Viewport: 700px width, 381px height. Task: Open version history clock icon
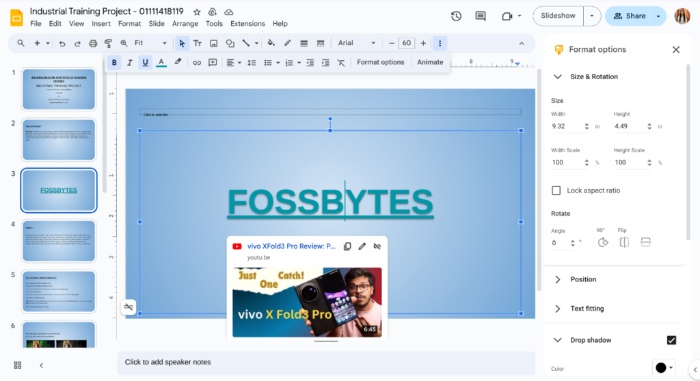click(x=456, y=16)
